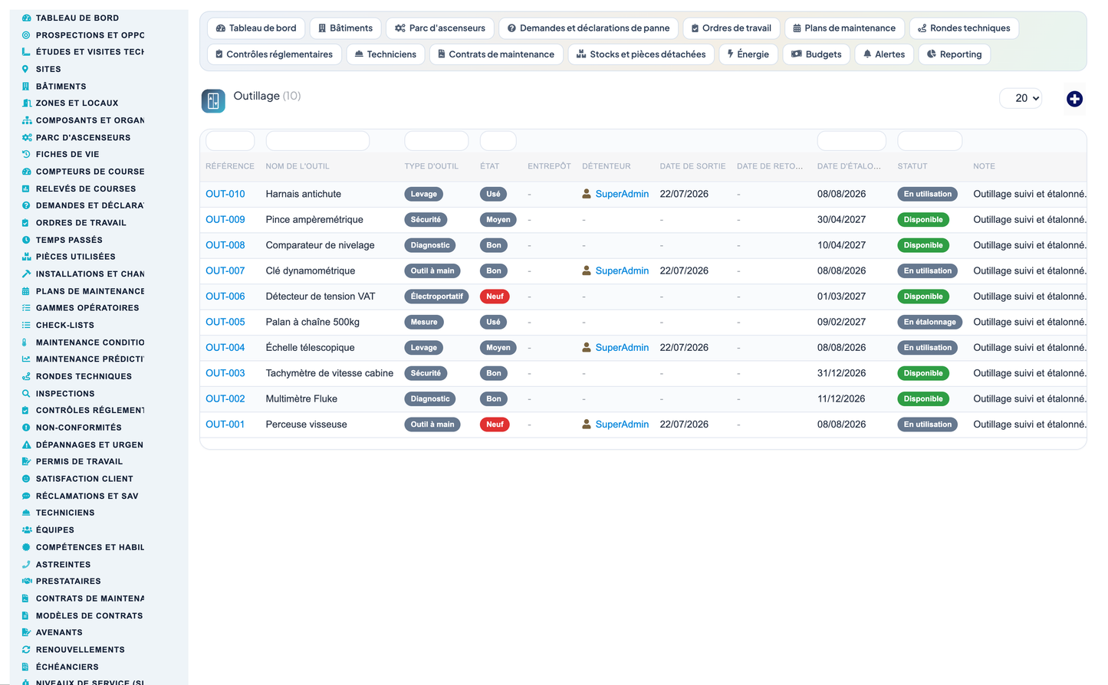Click the Alertes bell icon in top tabs
This screenshot has width=1108, height=685.
point(867,54)
